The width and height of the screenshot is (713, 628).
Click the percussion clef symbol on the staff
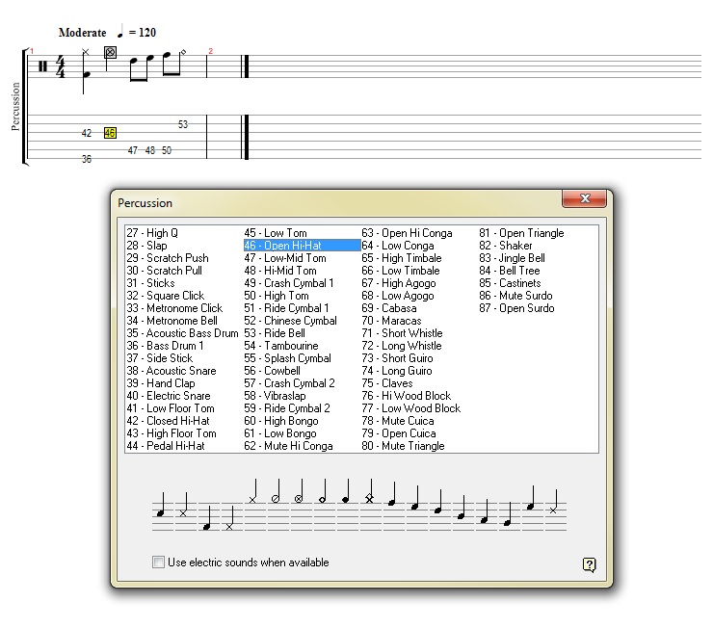[42, 66]
